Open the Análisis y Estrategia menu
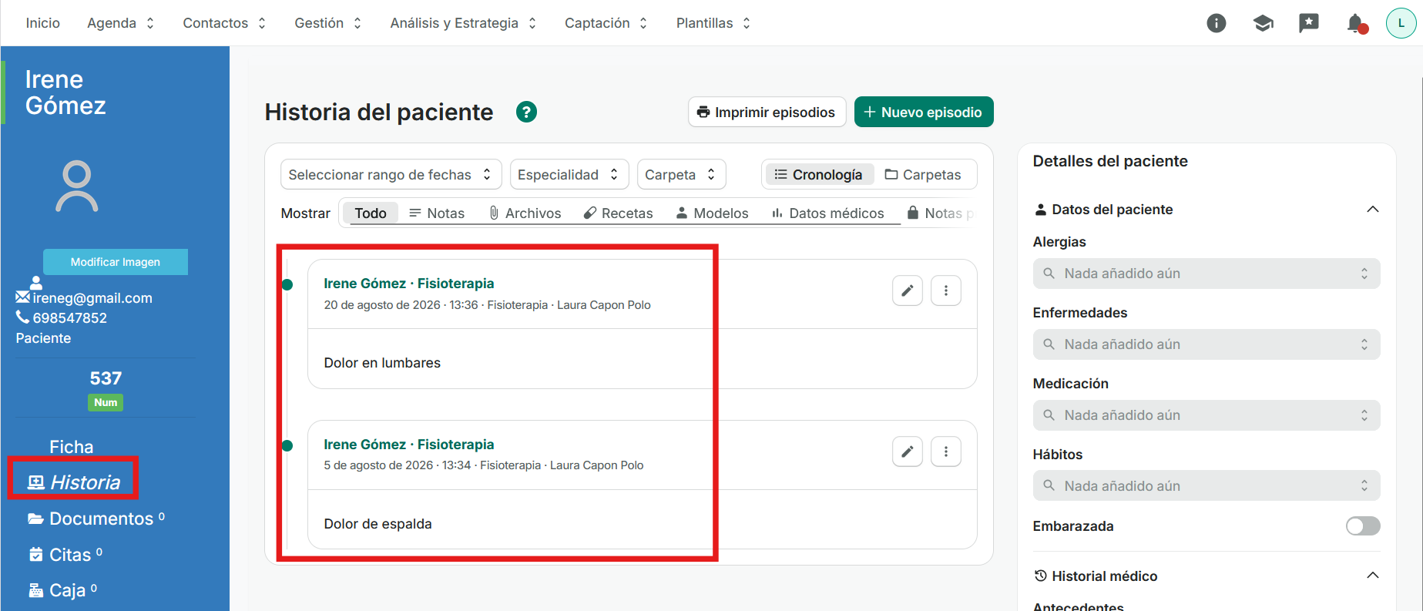The width and height of the screenshot is (1423, 611). click(463, 23)
